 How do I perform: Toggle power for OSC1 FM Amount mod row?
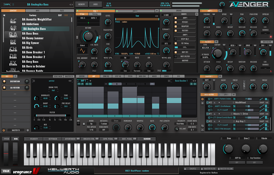[209, 129]
